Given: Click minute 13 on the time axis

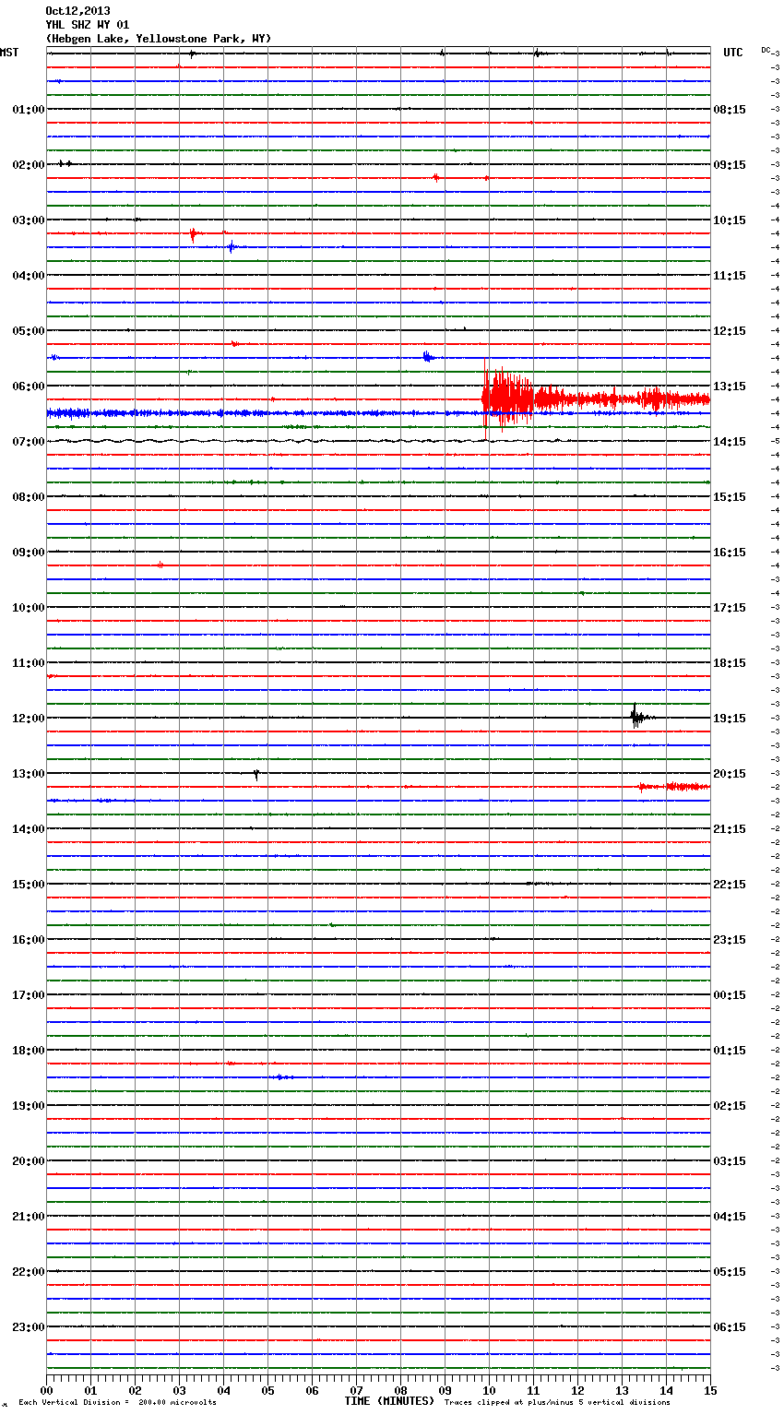Looking at the screenshot, I should [x=622, y=1391].
